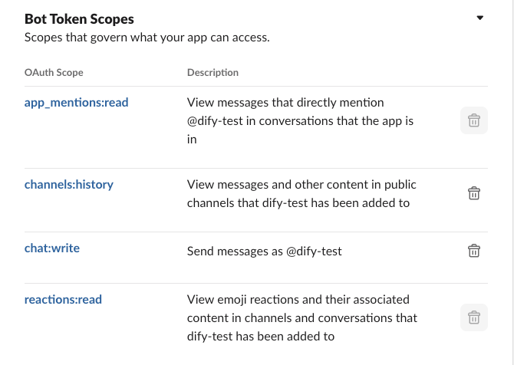Click the OAuth Scope column header
This screenshot has width=514, height=365.
(54, 73)
